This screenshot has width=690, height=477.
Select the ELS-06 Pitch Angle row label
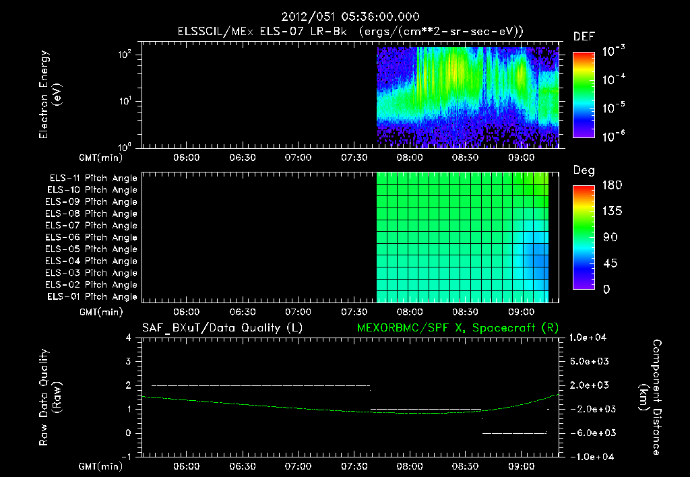coord(91,237)
